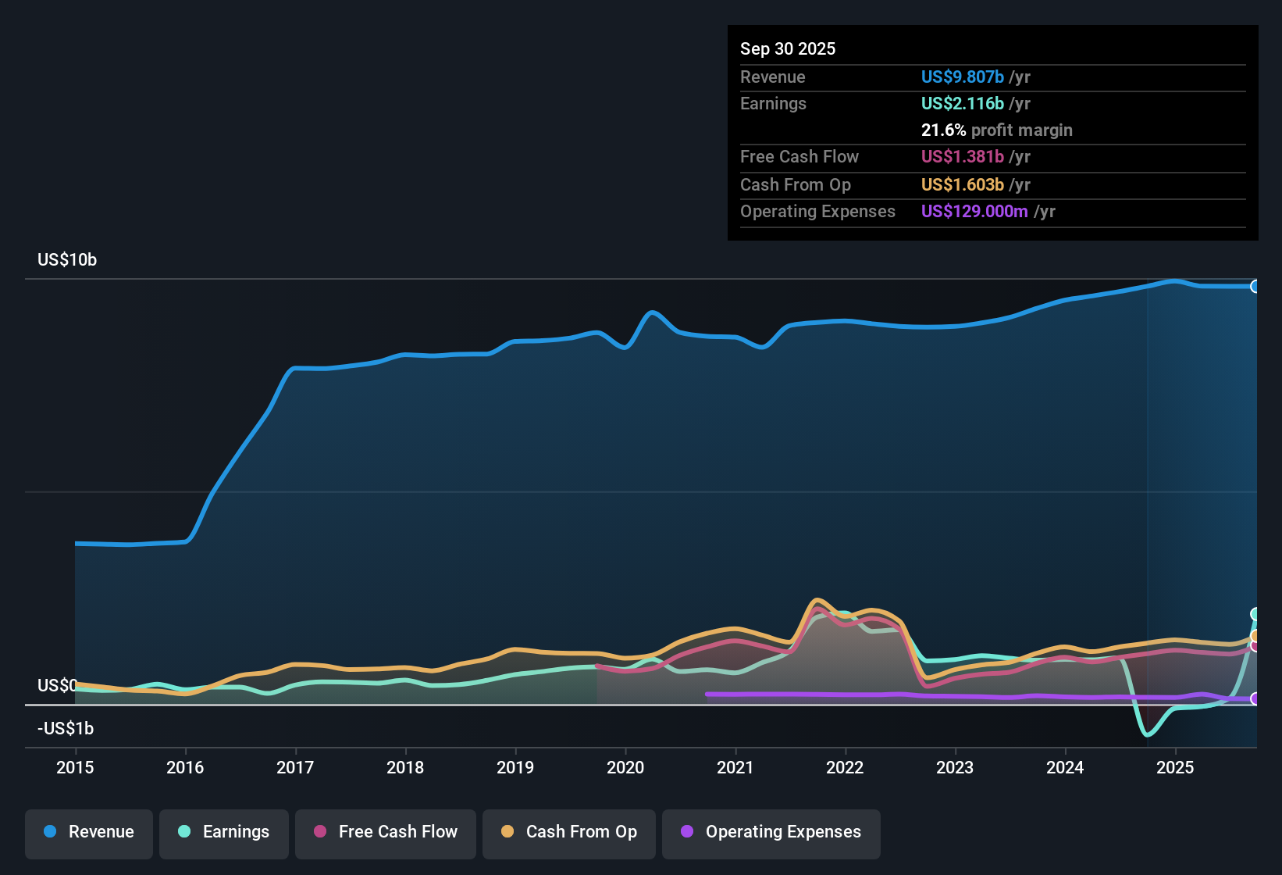This screenshot has width=1282, height=875.
Task: Click the Revenue end-point marker on chart
Action: tap(1255, 287)
